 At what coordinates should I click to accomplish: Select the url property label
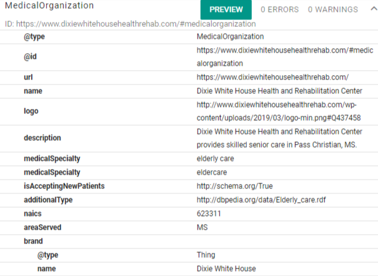coord(28,77)
